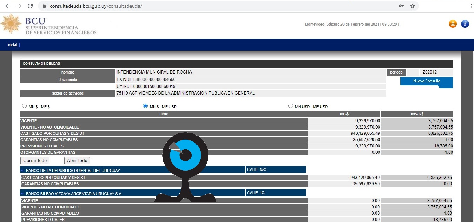
Task: Click the Cerrar todo button
Action: tap(35, 160)
